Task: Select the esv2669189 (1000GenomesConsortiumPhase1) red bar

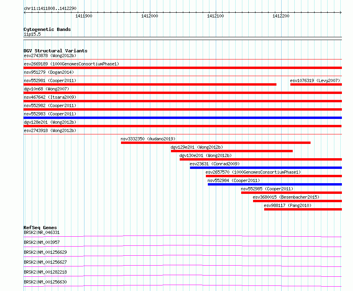Action: click(x=182, y=68)
